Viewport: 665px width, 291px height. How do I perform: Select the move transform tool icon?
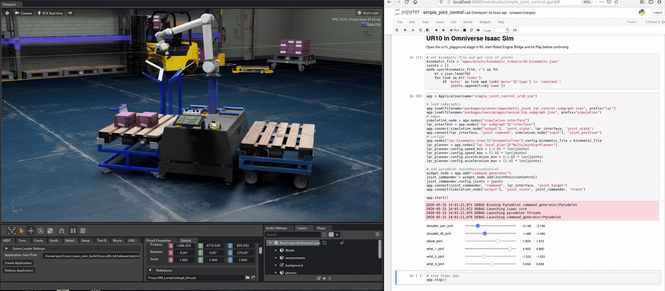pyautogui.click(x=31, y=231)
